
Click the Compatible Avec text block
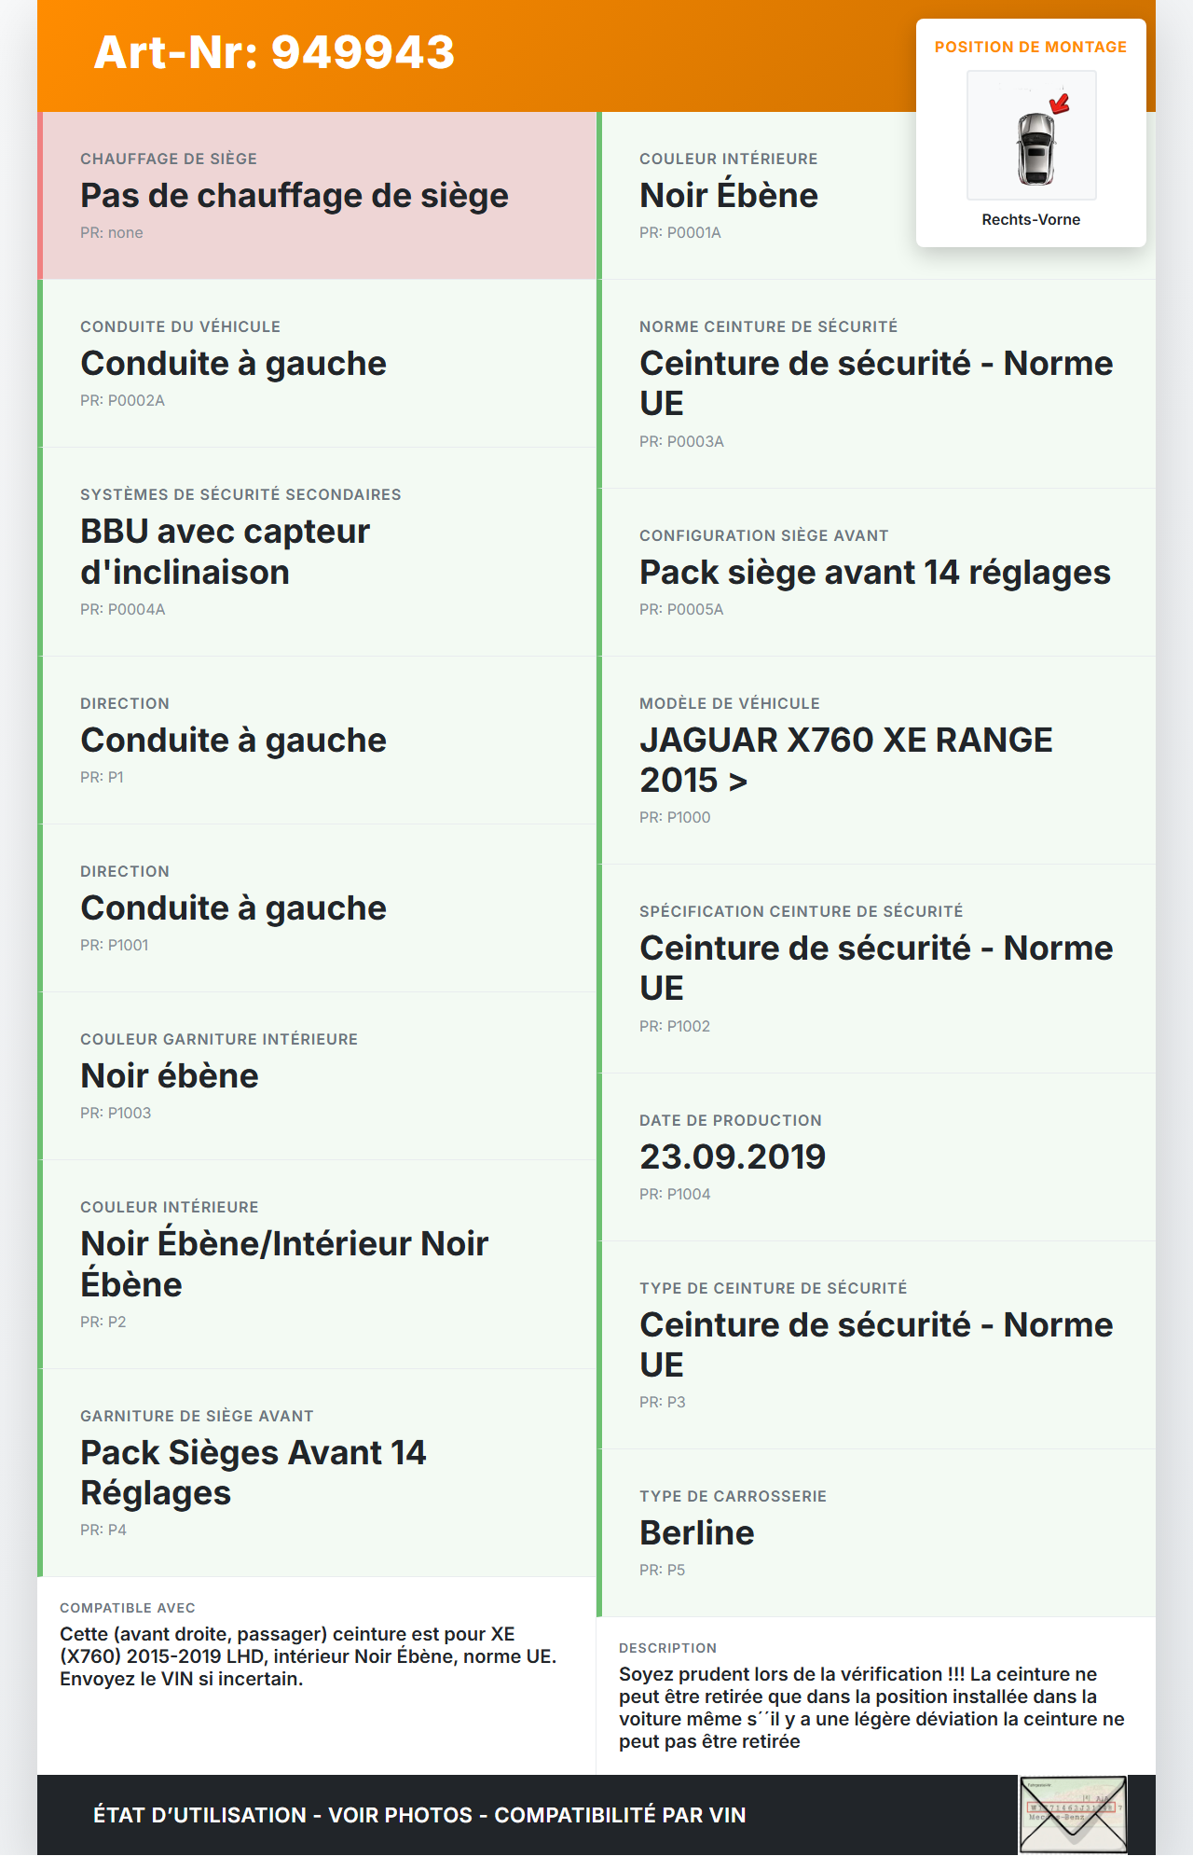308,1656
